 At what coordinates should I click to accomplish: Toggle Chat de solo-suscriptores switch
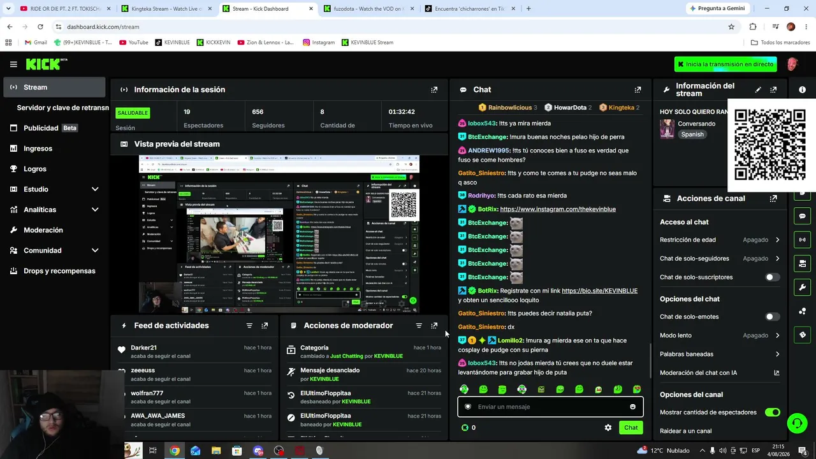click(x=772, y=277)
